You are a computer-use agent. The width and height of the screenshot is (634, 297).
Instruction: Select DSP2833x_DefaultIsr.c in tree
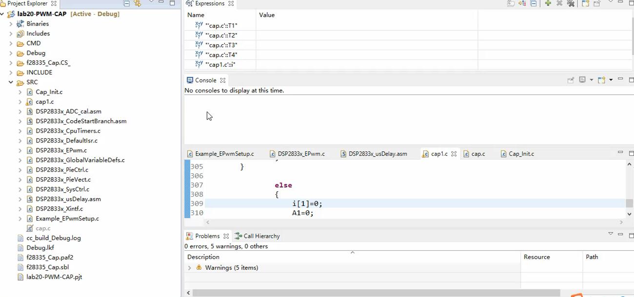pyautogui.click(x=66, y=141)
